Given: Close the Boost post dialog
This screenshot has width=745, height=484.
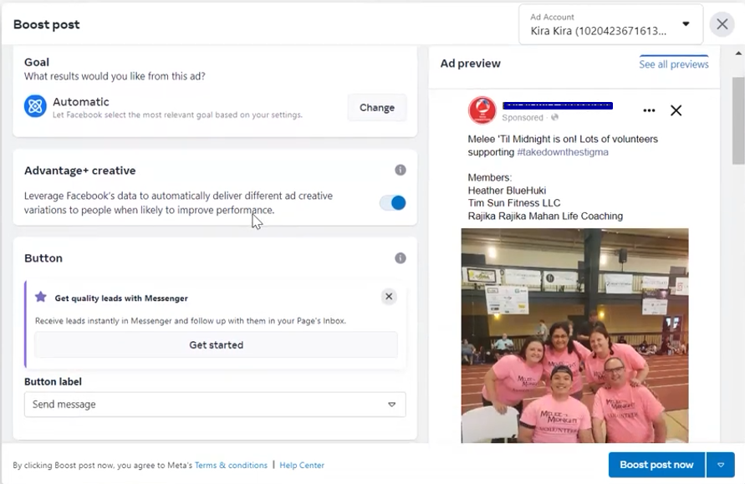Looking at the screenshot, I should pos(722,24).
